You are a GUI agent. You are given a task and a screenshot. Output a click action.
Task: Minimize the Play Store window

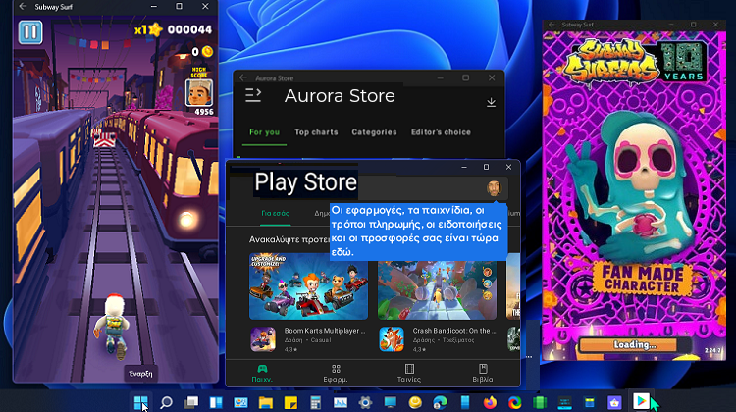pos(464,167)
